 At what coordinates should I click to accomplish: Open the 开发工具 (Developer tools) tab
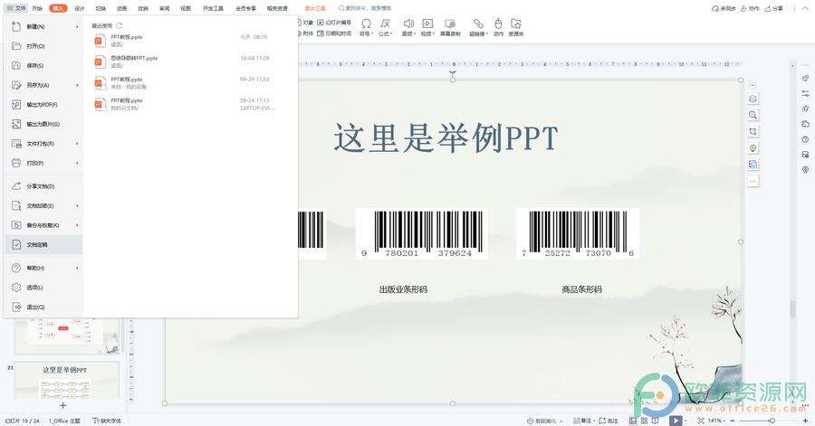[213, 8]
